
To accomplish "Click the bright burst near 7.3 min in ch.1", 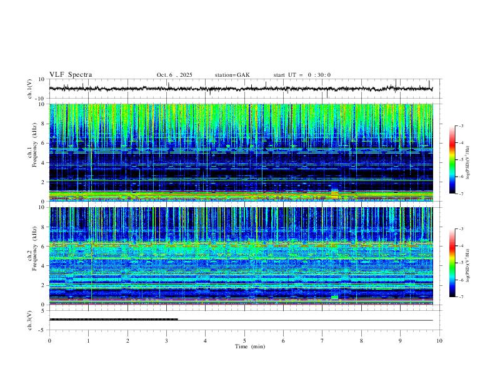I will point(334,193).
